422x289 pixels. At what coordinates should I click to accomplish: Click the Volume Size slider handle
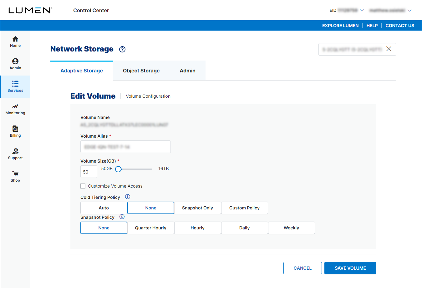118,169
